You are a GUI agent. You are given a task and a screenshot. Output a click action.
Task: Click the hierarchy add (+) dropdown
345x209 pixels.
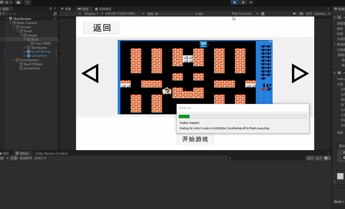pyautogui.click(x=2, y=14)
